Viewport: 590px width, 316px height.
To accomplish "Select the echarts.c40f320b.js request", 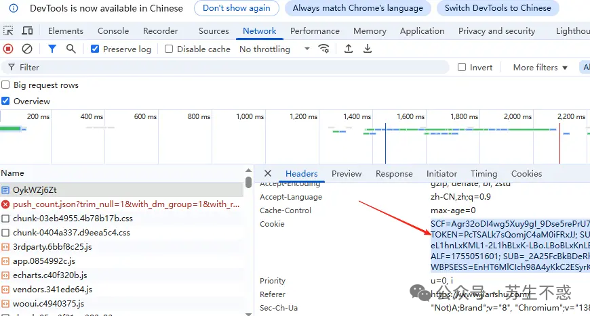I will [x=121, y=275].
